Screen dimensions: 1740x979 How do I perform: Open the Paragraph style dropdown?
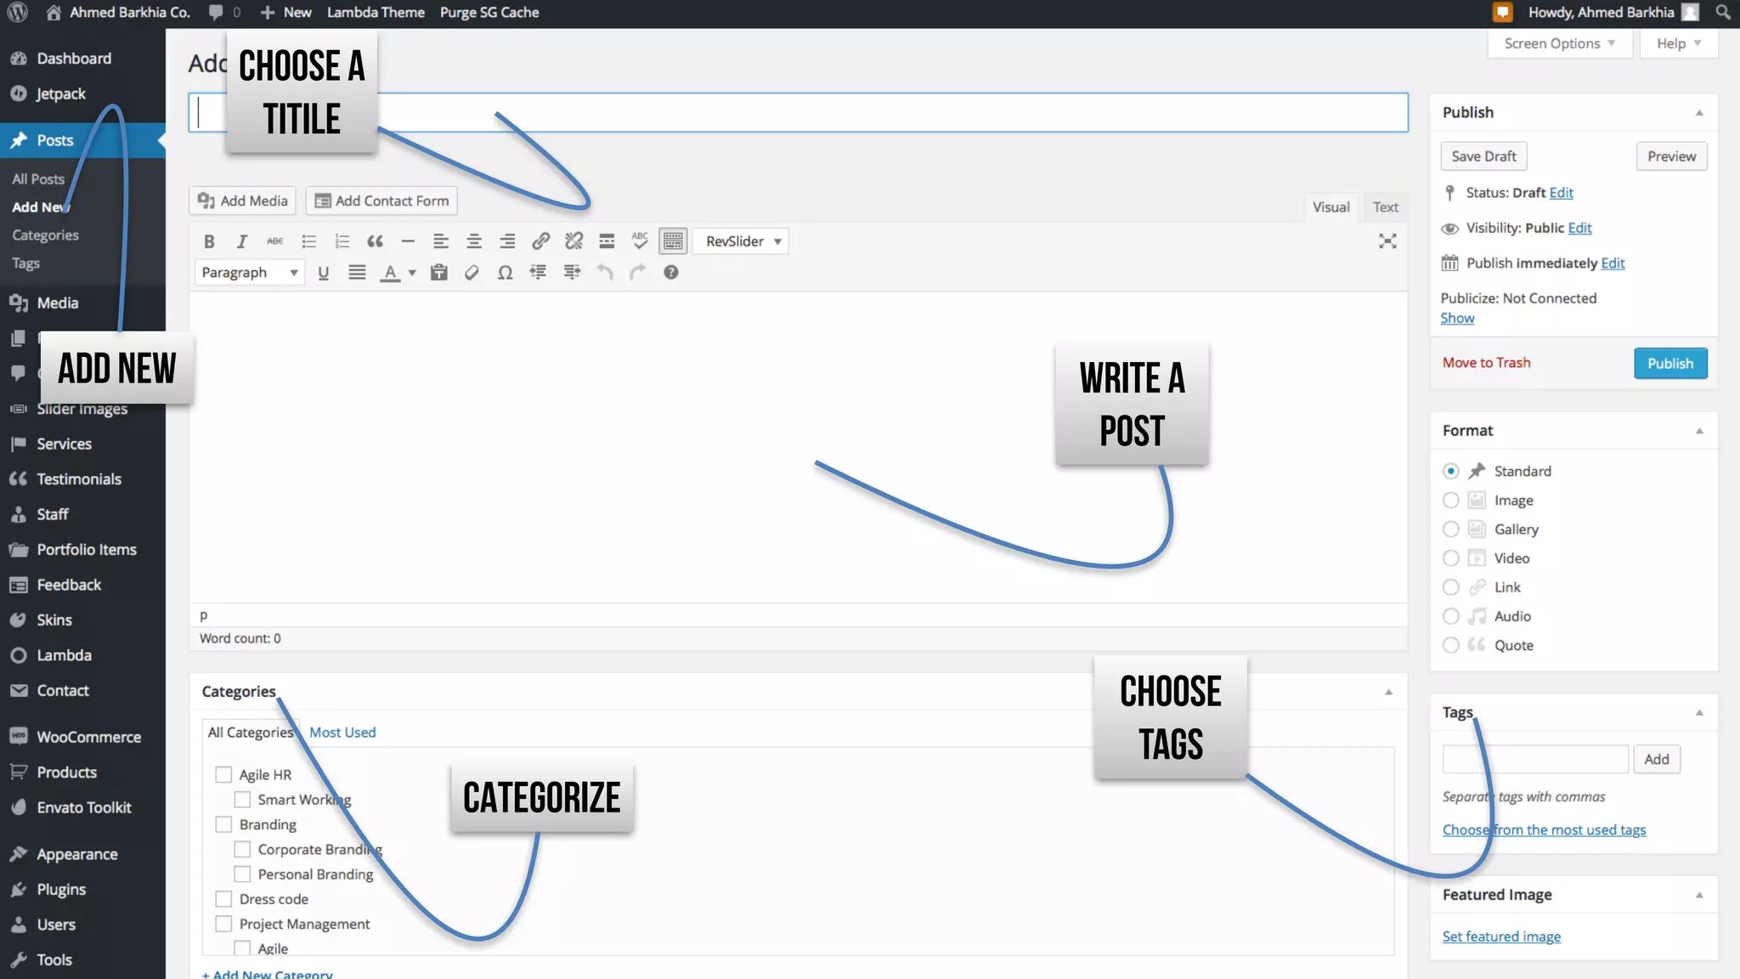249,273
